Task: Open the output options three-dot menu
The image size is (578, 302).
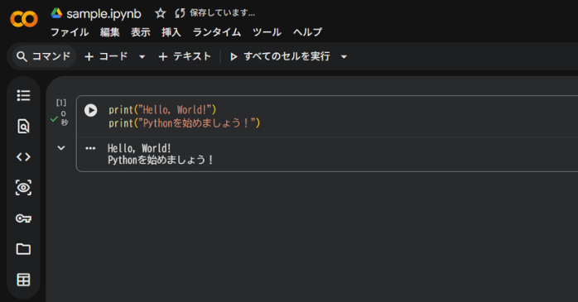Action: coord(90,148)
